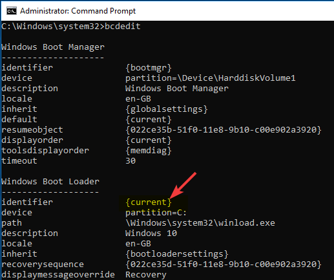Click the partition=C: device value
Screen dimensions: 334x280
156,213
